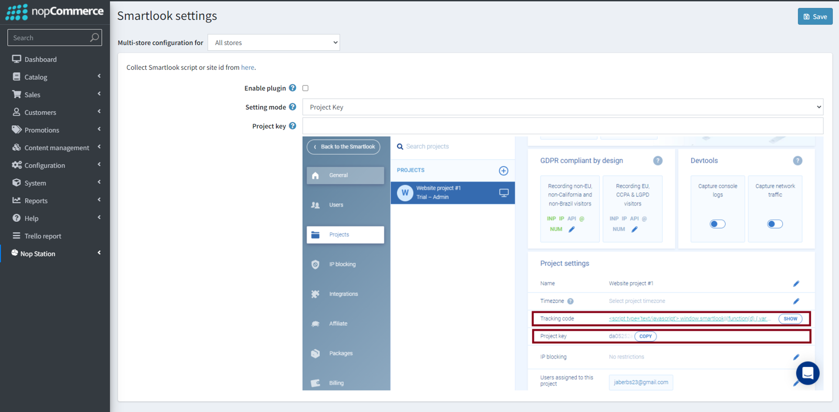
Task: Expand the Customers menu arrow
Action: coord(99,112)
